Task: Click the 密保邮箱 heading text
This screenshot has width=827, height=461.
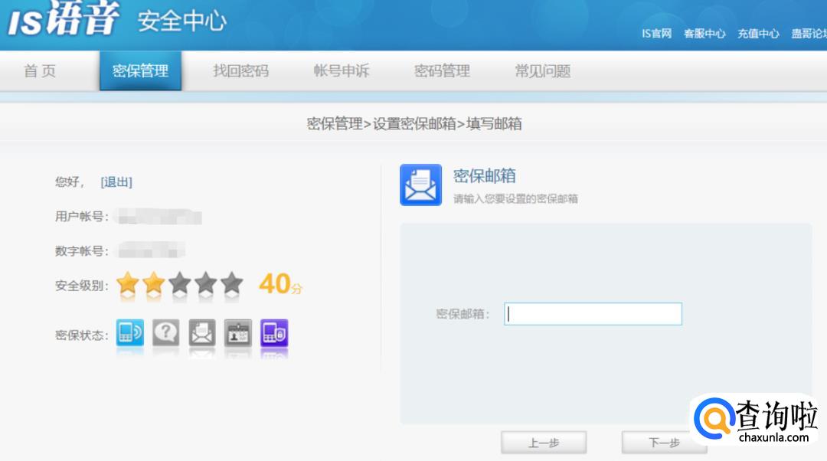Action: pyautogui.click(x=484, y=176)
